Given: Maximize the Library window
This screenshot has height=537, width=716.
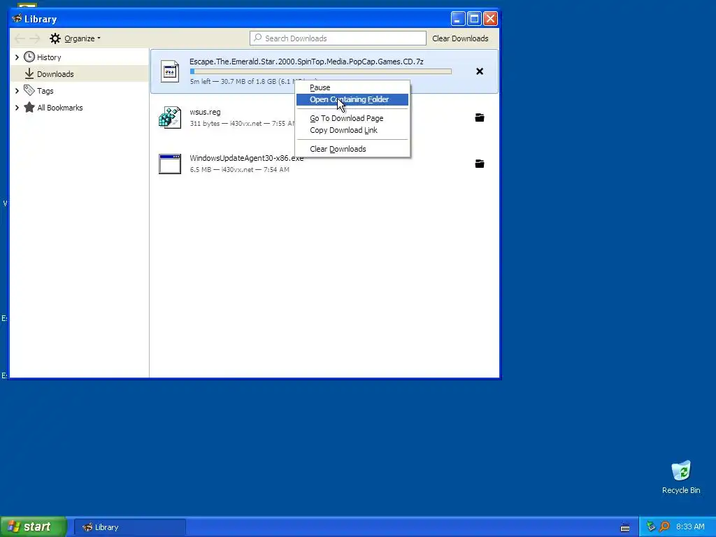Looking at the screenshot, I should click(x=475, y=19).
